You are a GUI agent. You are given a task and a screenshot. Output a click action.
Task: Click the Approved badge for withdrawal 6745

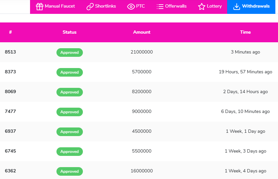69,152
